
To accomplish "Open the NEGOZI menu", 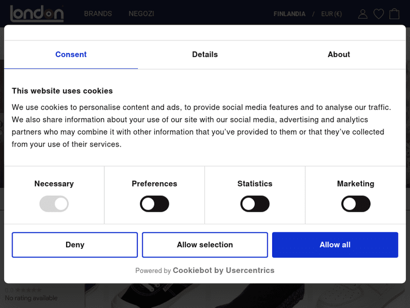I will pos(141,14).
